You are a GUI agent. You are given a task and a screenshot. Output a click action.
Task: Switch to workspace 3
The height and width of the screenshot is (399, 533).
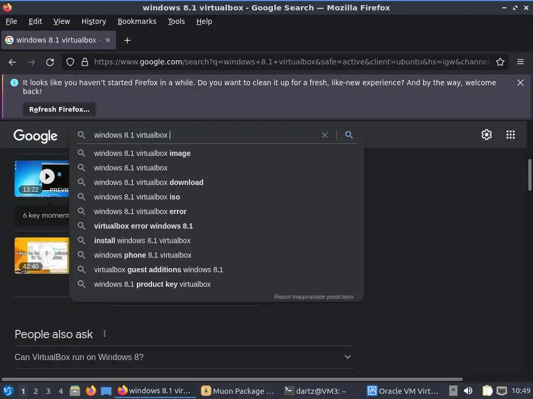coord(48,391)
